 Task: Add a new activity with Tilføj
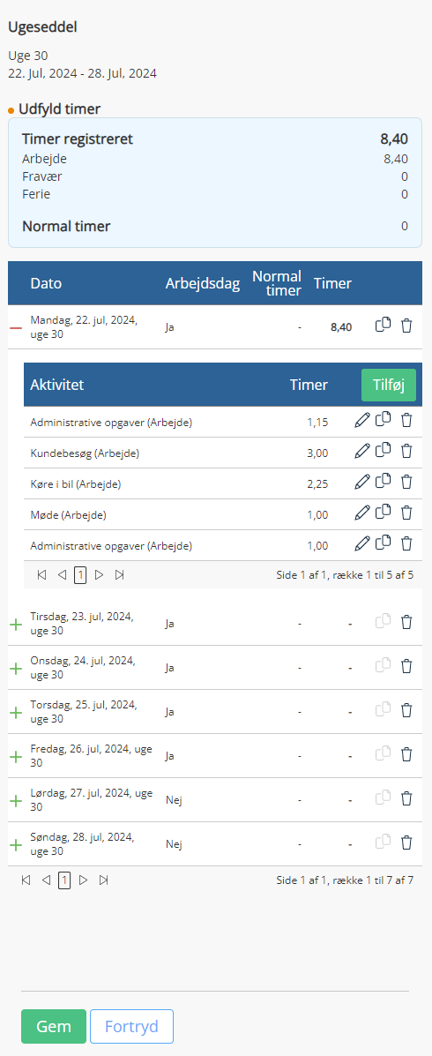388,386
